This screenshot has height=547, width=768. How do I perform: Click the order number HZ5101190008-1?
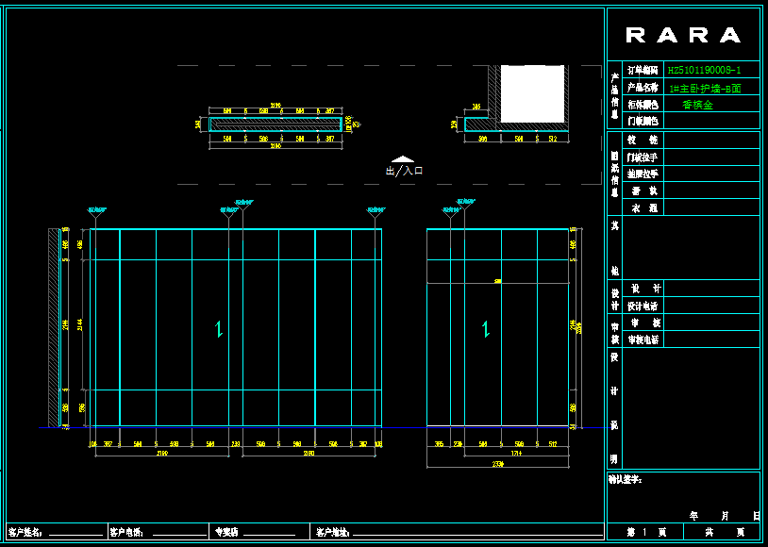tap(704, 70)
